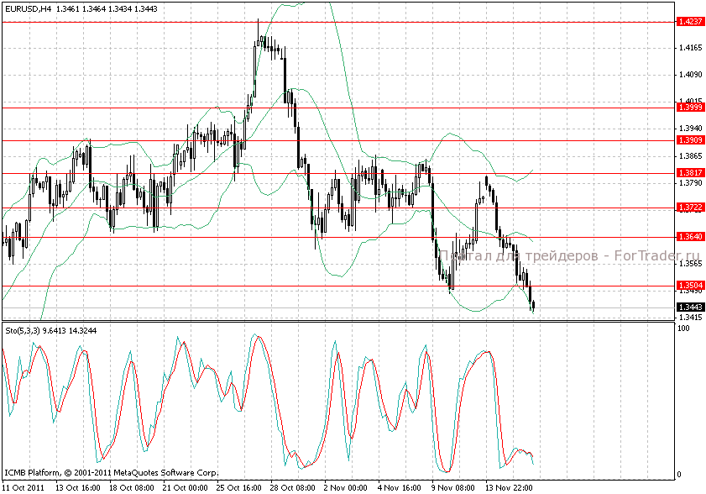Click the 1.3940 price axis value
The height and width of the screenshot is (494, 706).
691,129
